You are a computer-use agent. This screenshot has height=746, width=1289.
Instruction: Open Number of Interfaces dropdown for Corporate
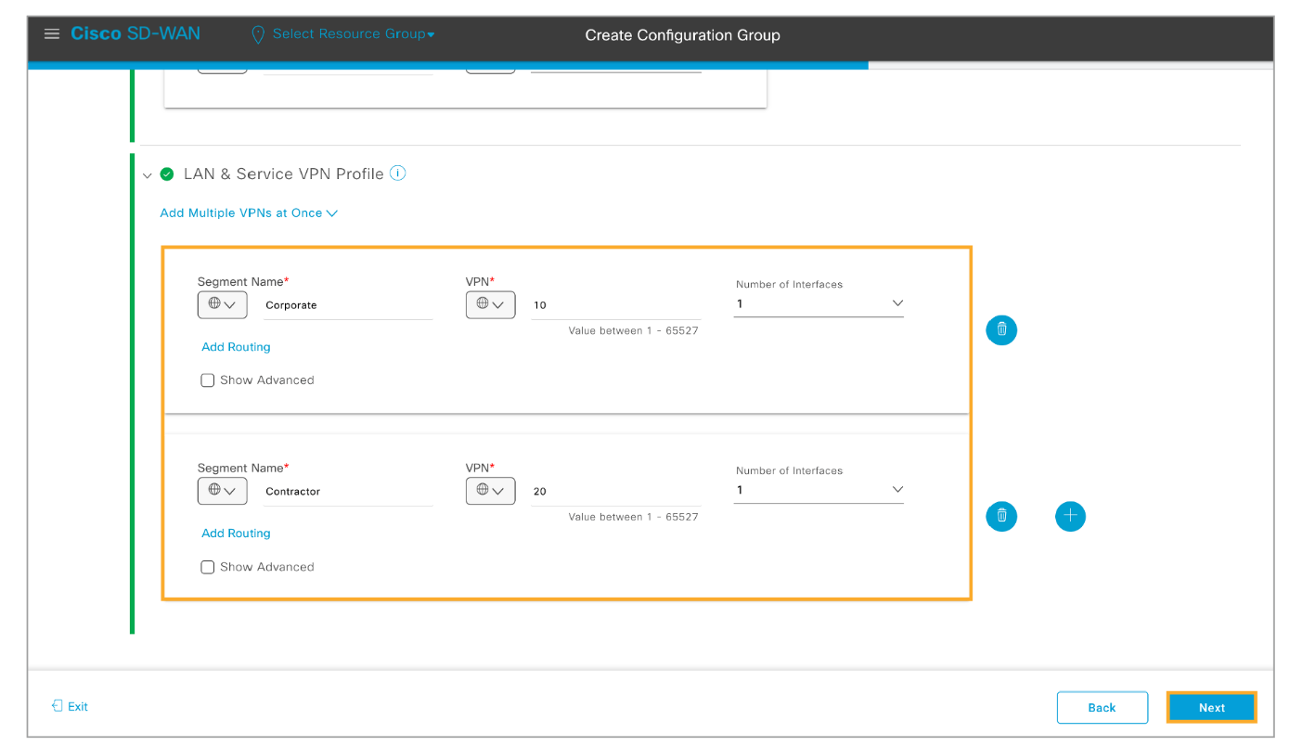coord(818,304)
